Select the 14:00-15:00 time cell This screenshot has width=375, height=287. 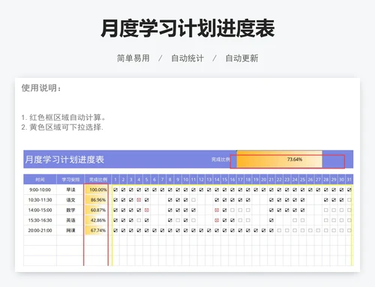tap(40, 210)
